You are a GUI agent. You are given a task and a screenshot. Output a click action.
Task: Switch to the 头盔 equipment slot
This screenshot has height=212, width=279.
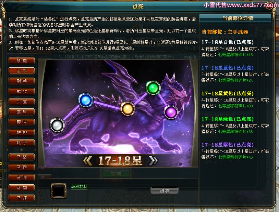pyautogui.click(x=22, y=102)
